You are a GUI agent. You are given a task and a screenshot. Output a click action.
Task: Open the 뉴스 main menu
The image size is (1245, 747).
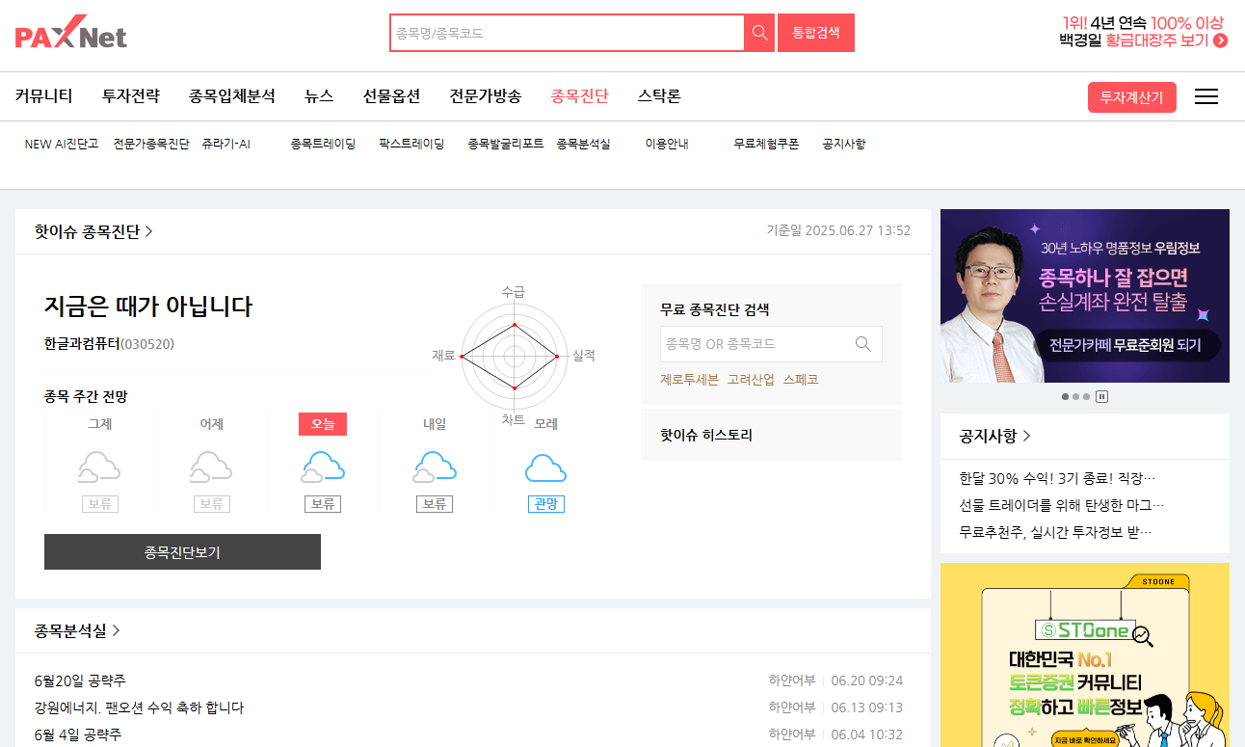click(319, 96)
